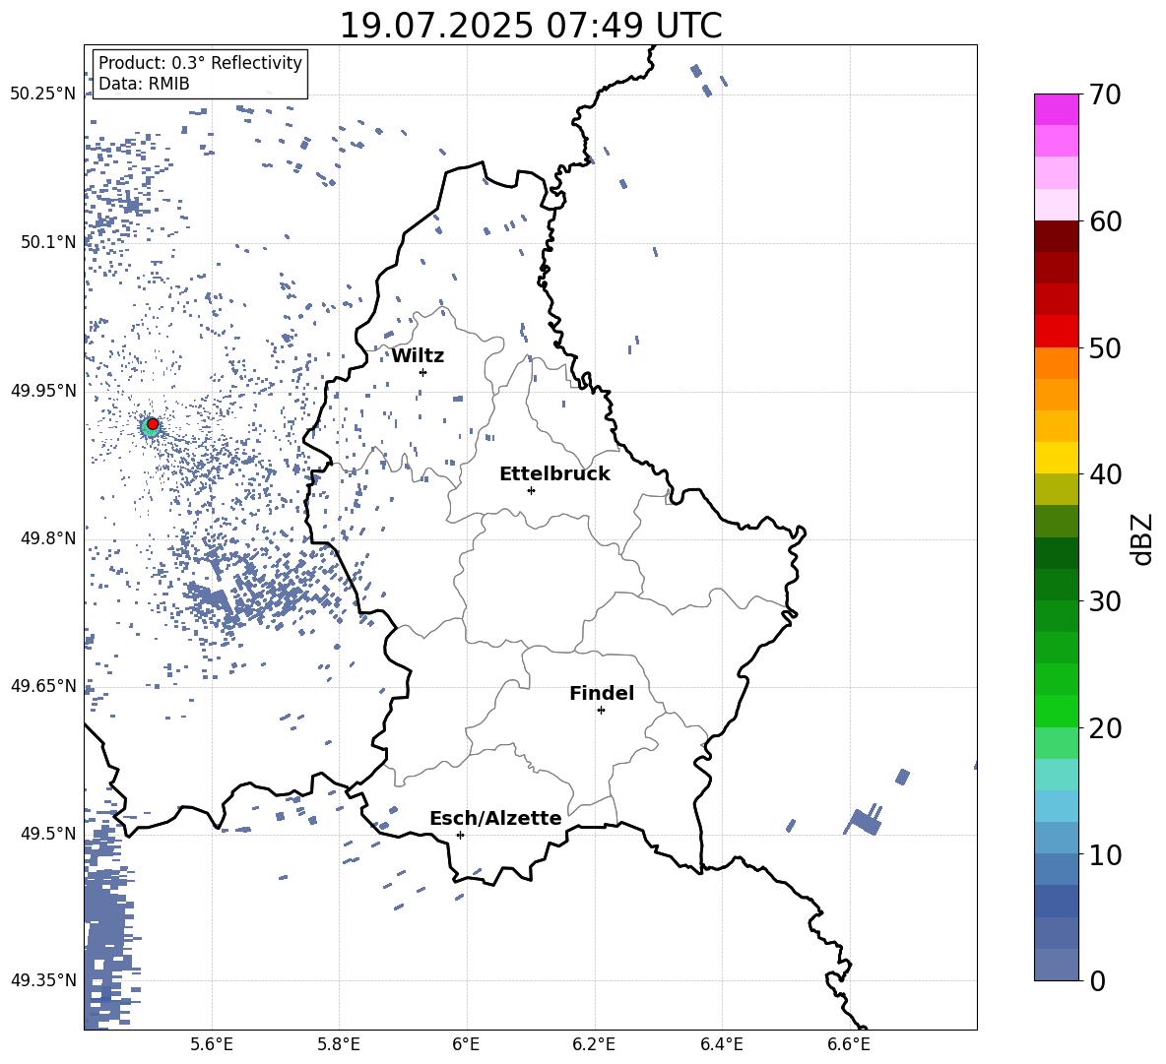This screenshot has width=1166, height=1064.
Task: Click the 49.35°N latitude label
Action: (43, 980)
